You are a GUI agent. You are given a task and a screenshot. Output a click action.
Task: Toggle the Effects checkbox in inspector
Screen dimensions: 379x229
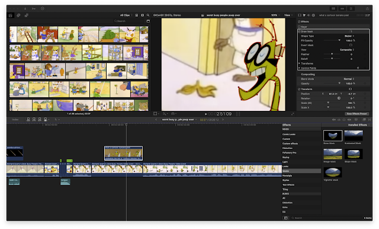tap(299, 21)
